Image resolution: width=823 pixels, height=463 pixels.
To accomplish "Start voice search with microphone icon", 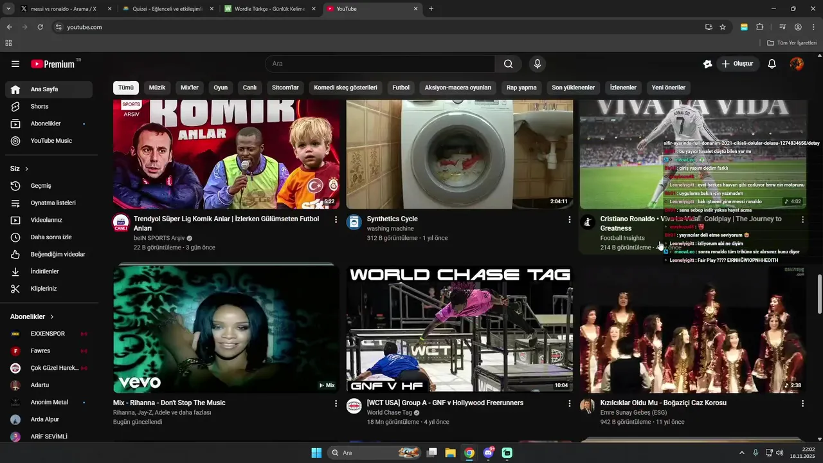I will coord(538,64).
